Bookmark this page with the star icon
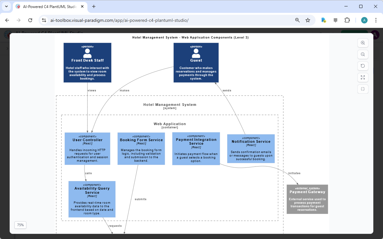This screenshot has height=239, width=383. (308, 20)
